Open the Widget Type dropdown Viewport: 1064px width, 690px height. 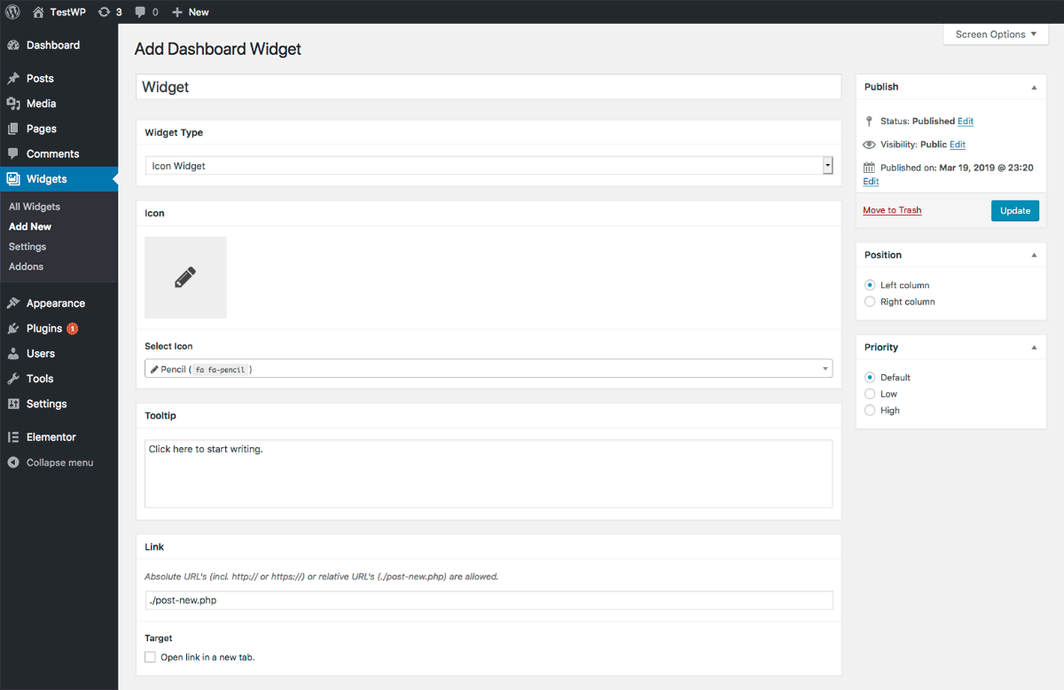tap(489, 166)
